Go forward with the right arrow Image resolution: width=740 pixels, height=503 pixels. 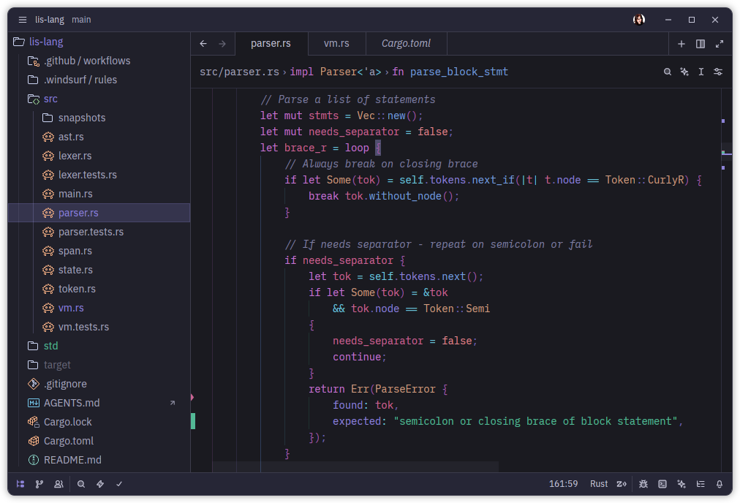222,43
